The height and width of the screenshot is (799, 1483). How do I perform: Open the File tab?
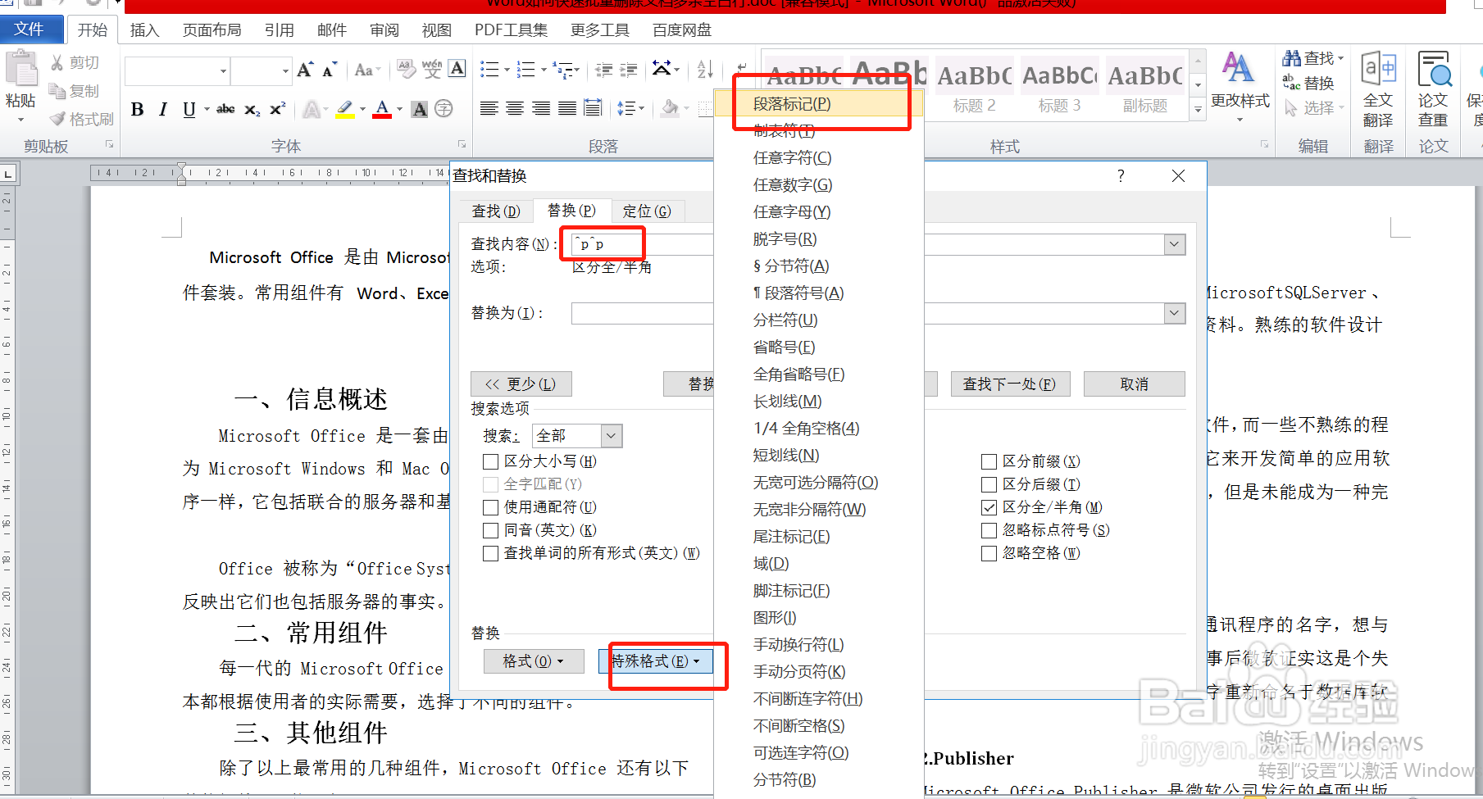[30, 30]
